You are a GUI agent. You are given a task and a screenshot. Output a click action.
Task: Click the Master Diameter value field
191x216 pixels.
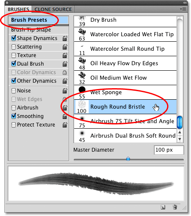tap(169, 150)
